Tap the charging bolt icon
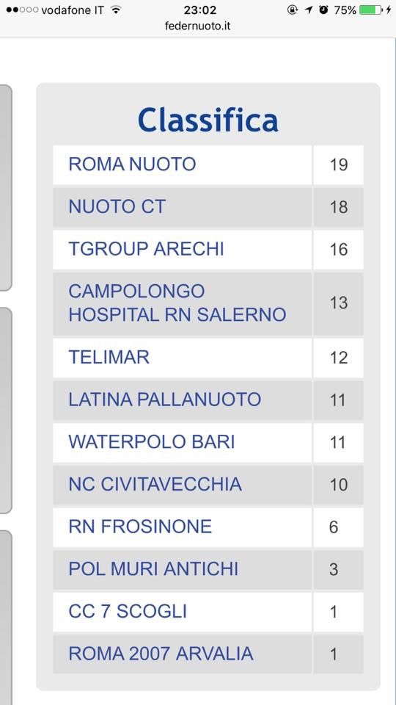The height and width of the screenshot is (705, 396). coord(389,10)
